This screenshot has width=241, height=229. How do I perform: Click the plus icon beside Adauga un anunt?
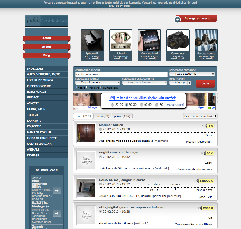click(x=178, y=20)
